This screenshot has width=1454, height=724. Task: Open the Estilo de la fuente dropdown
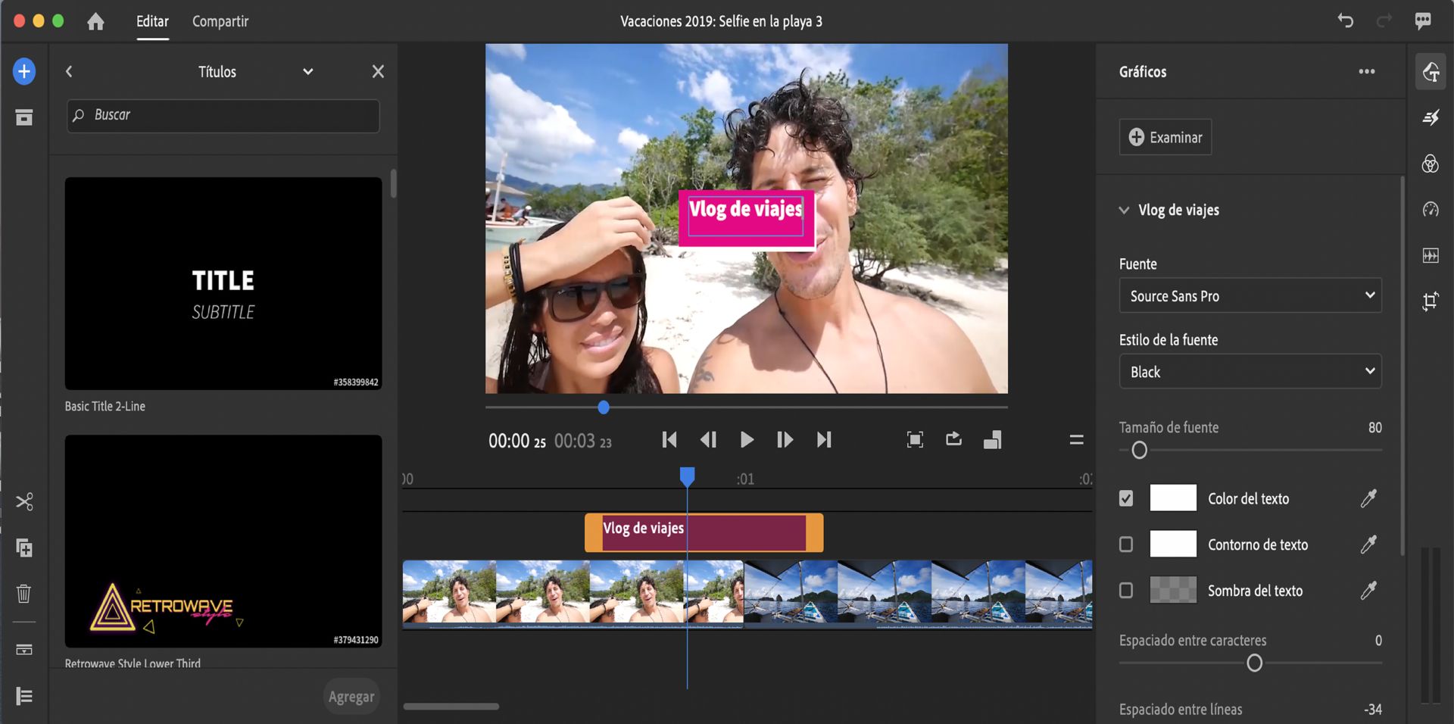(x=1250, y=371)
